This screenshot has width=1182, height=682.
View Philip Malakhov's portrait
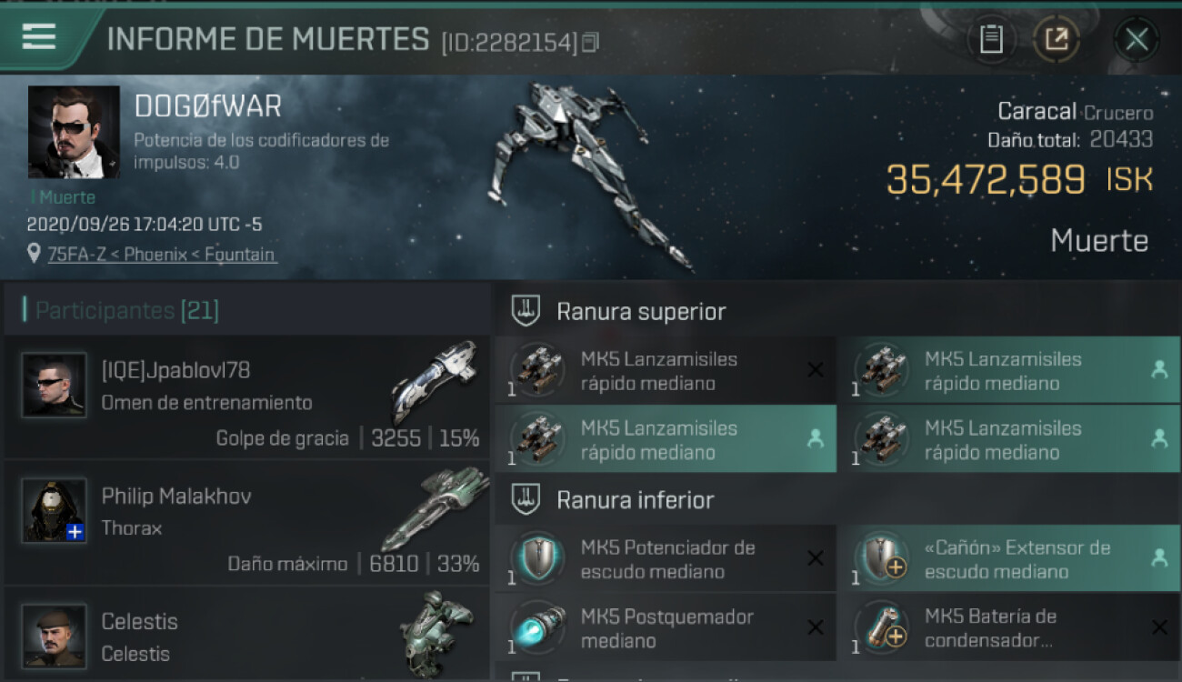point(55,510)
